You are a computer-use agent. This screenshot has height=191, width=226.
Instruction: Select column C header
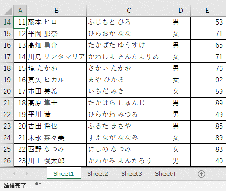pos(129,11)
